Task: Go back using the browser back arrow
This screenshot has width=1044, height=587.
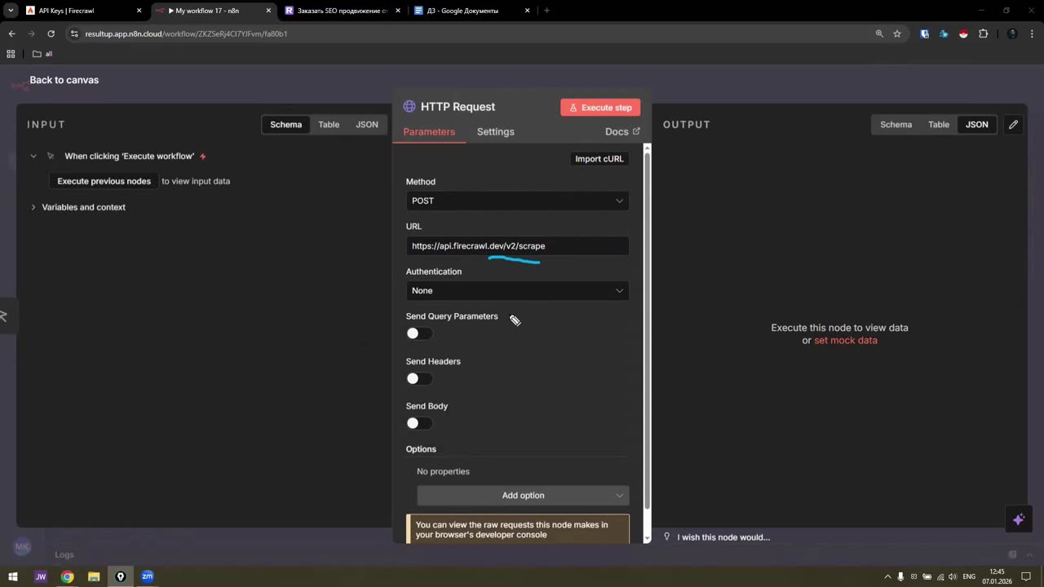Action: (11, 33)
